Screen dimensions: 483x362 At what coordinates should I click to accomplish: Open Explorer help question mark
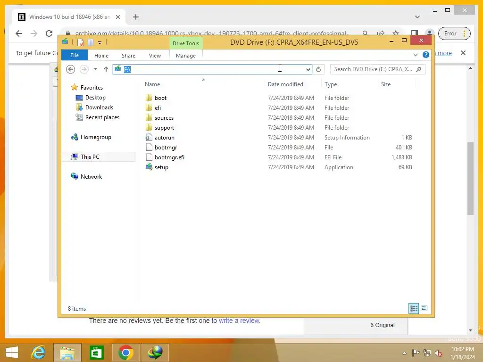point(426,55)
